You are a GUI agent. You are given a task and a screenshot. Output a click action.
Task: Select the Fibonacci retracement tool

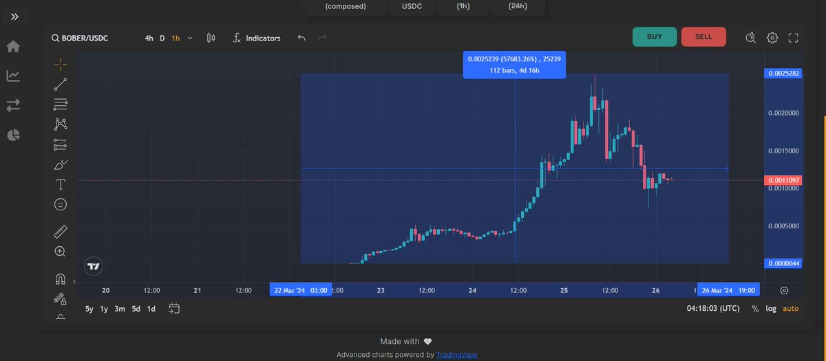[x=61, y=105]
